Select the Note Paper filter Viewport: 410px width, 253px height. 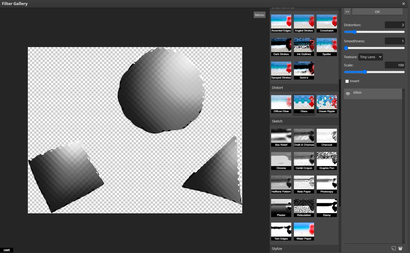point(304,185)
